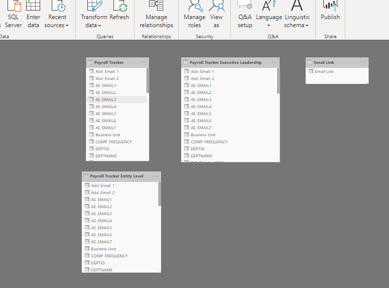Select Add_Email_1 in Payroll Tracker table

tap(116, 71)
